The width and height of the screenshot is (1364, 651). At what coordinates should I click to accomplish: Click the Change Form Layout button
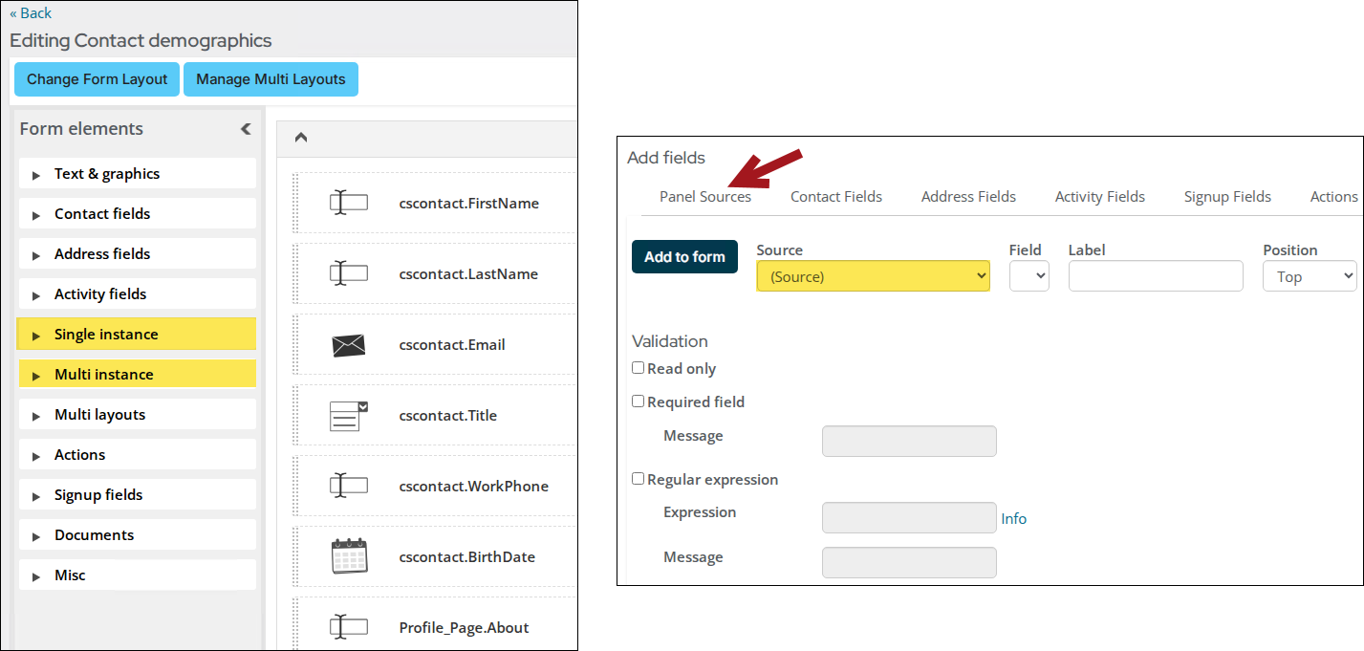click(x=97, y=79)
